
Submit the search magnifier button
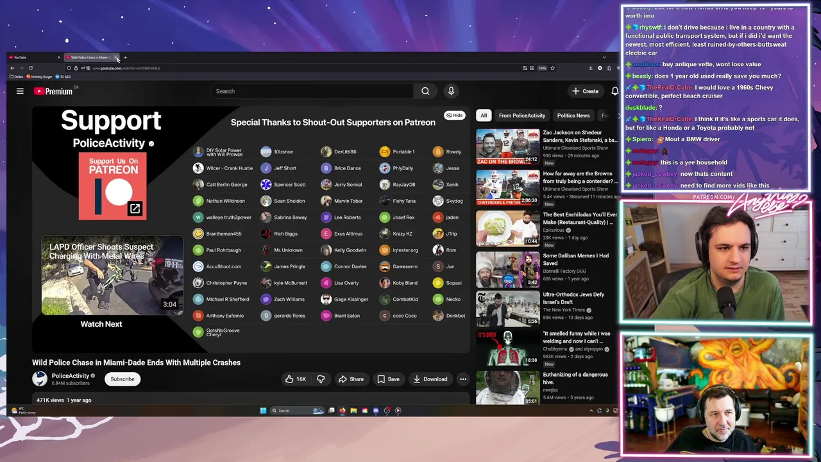coord(425,91)
